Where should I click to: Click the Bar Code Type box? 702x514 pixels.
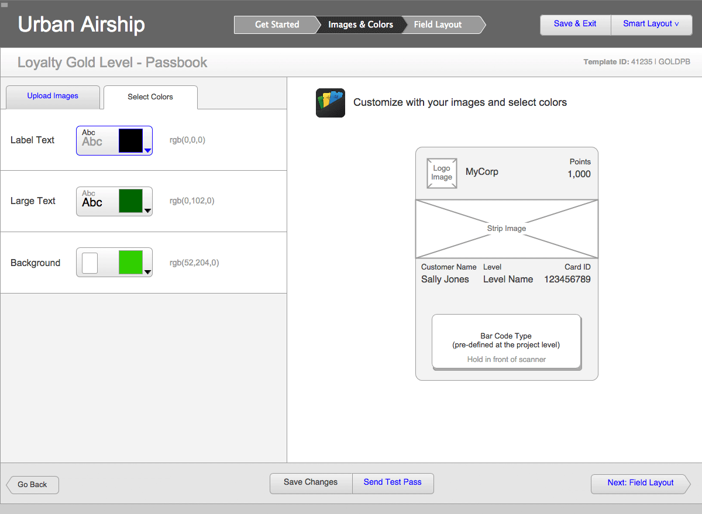coord(506,341)
